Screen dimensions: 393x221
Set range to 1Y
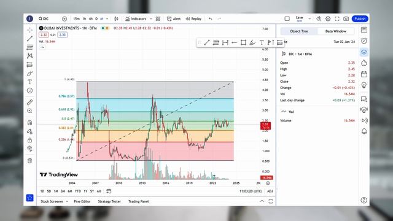point(85,191)
